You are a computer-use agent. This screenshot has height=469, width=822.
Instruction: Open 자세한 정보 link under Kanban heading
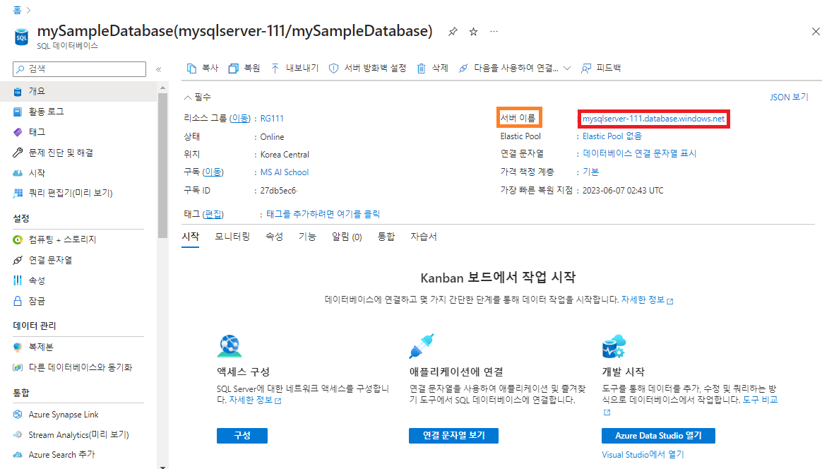pyautogui.click(x=647, y=299)
